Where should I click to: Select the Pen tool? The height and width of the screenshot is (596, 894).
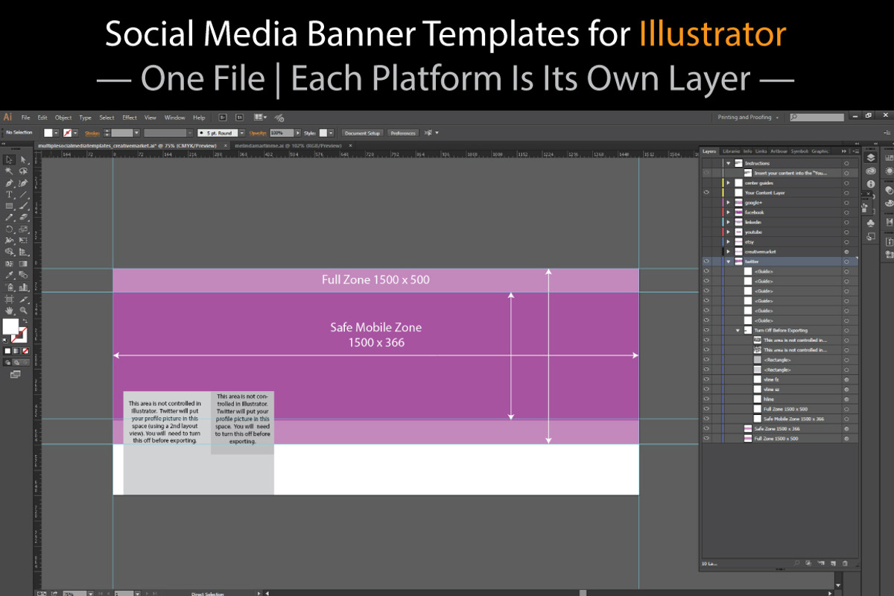[x=9, y=183]
